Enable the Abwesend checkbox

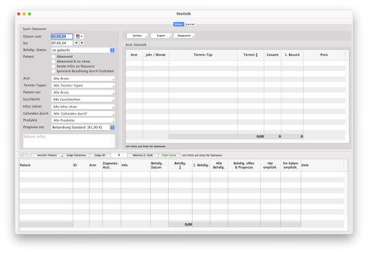pos(54,56)
